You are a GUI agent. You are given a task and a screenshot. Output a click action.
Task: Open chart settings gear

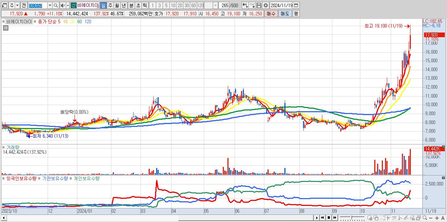[266, 5]
